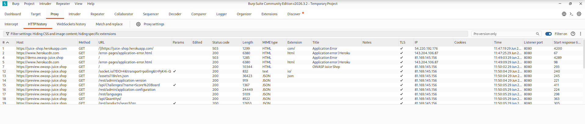Click the length value 24449
585x124 pixels.
(247, 90)
